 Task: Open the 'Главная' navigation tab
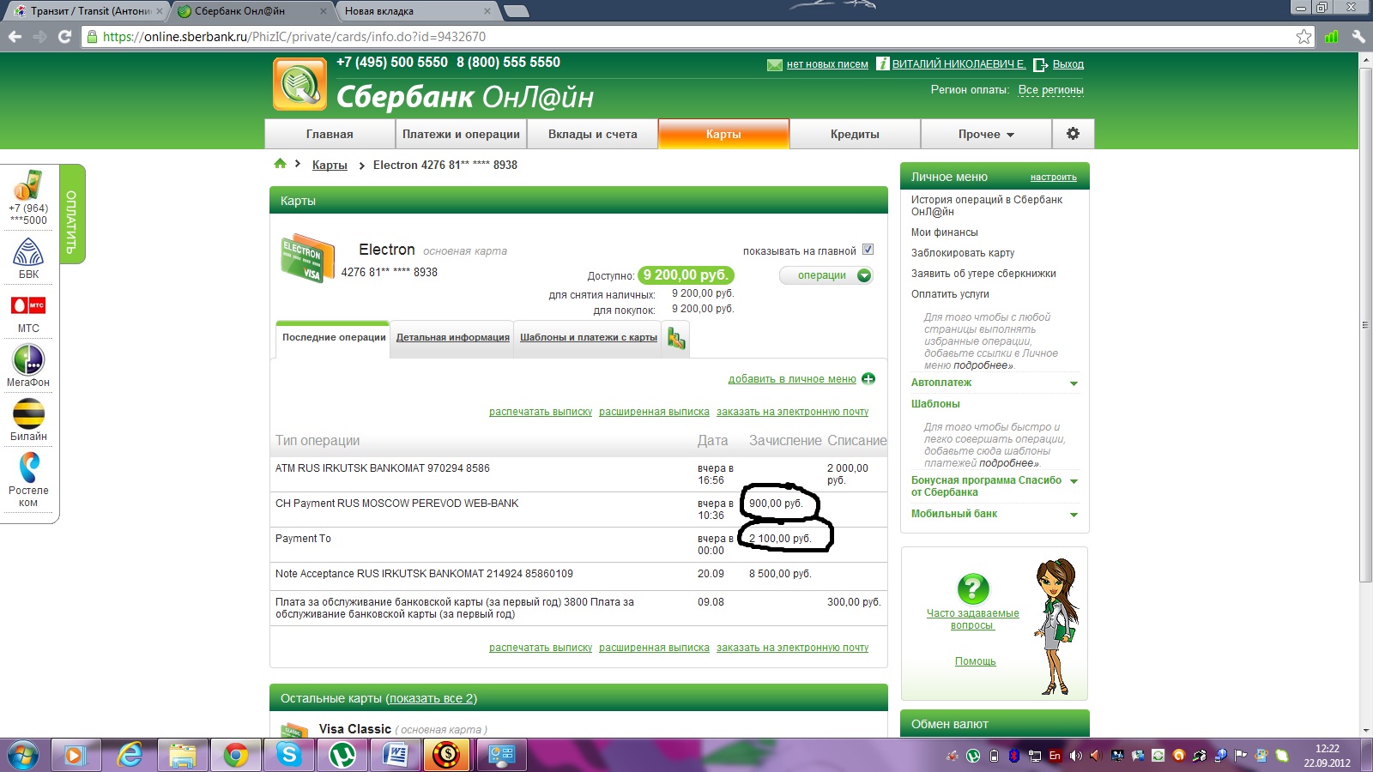330,134
